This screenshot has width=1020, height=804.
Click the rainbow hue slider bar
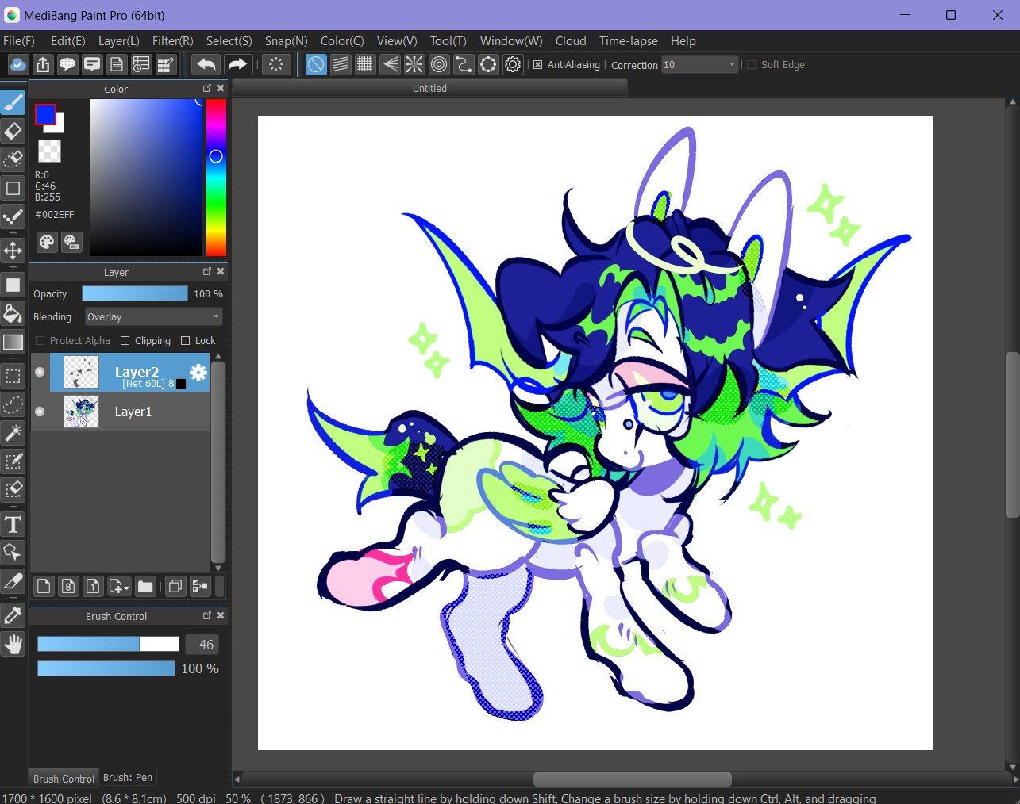point(216,178)
